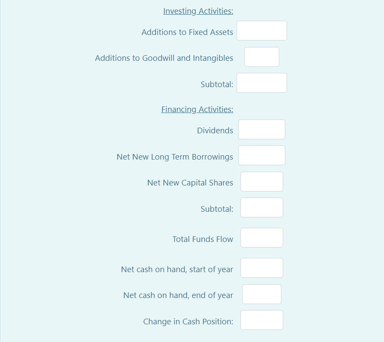Select the Change in Cash Position field

click(x=262, y=320)
